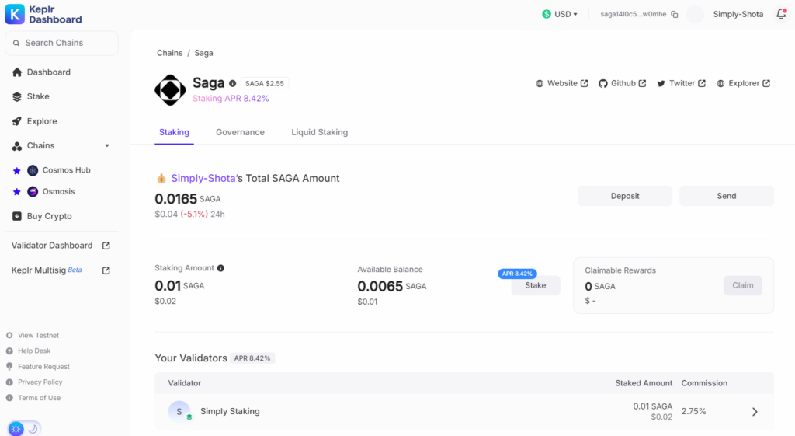This screenshot has height=436, width=795.
Task: Open the USD currency dropdown
Action: pyautogui.click(x=560, y=14)
